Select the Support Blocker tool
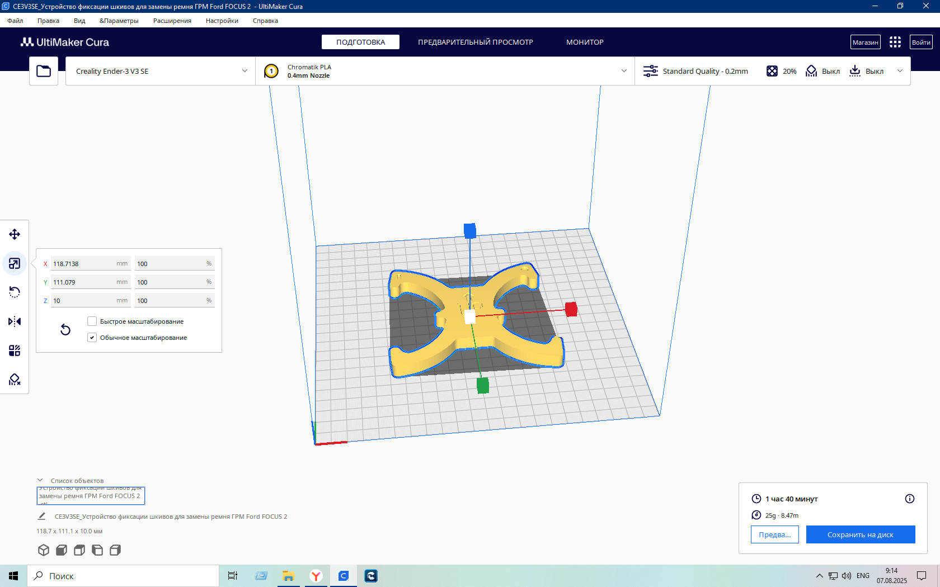This screenshot has width=940, height=587. 15,380
